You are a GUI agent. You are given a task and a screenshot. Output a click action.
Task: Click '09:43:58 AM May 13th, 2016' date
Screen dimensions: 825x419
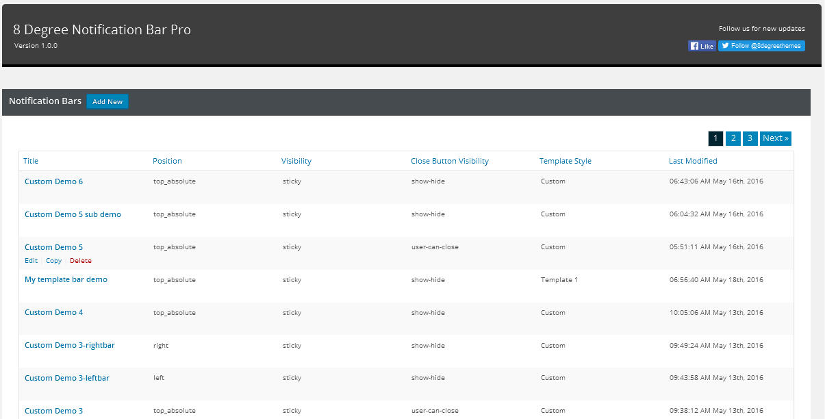(716, 378)
